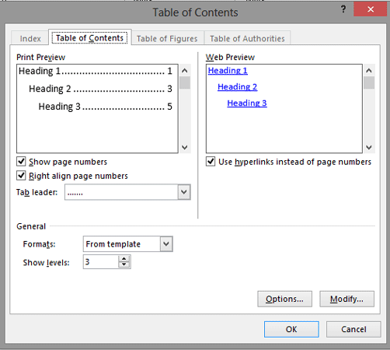The height and width of the screenshot is (350, 390).
Task: Click Web Preview scroll up arrow
Action: 369,70
